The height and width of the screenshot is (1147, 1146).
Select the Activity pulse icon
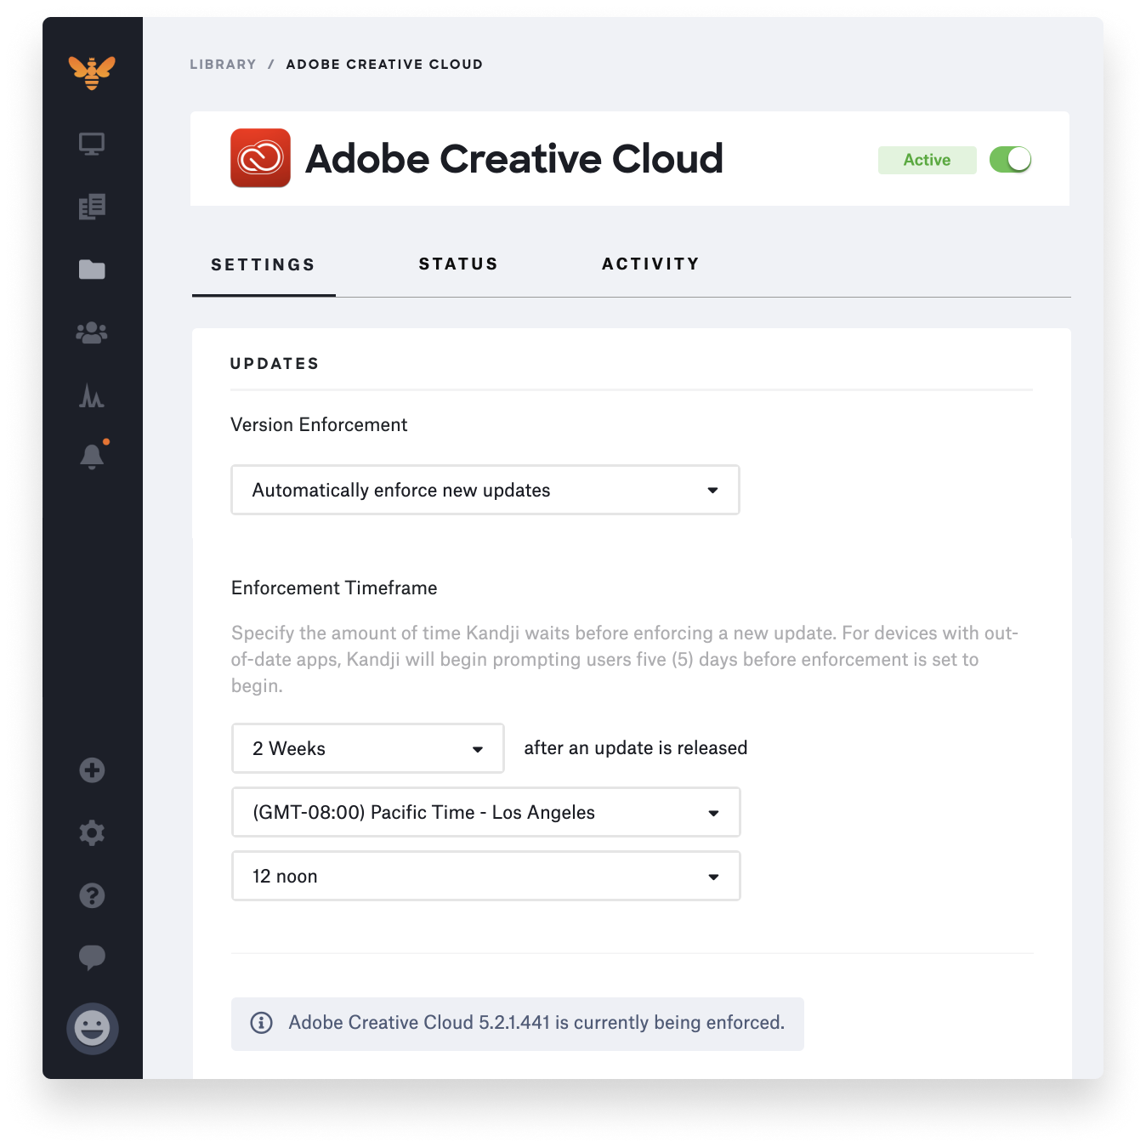(92, 396)
